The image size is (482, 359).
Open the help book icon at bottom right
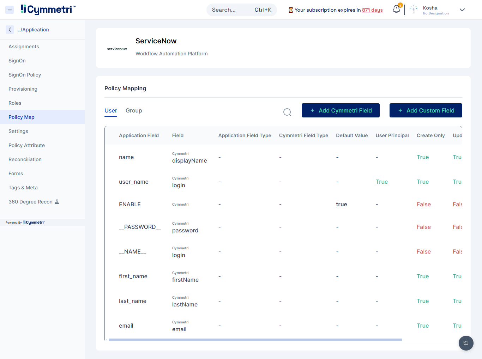pos(466,343)
